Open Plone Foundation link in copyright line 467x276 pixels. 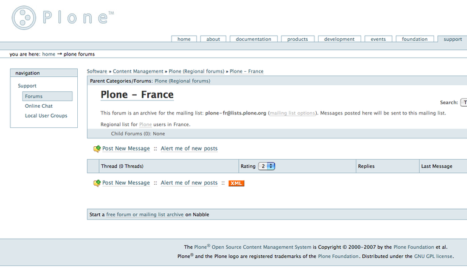coord(413,247)
